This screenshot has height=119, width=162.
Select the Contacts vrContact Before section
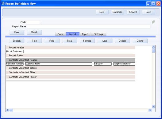(71, 68)
